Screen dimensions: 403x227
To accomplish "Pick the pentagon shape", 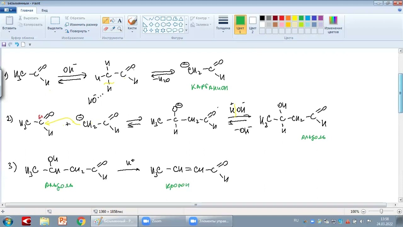I will tap(157, 25).
